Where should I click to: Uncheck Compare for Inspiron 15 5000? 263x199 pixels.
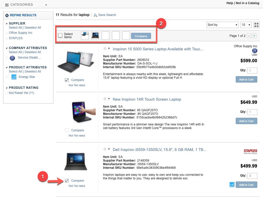[x=67, y=80]
